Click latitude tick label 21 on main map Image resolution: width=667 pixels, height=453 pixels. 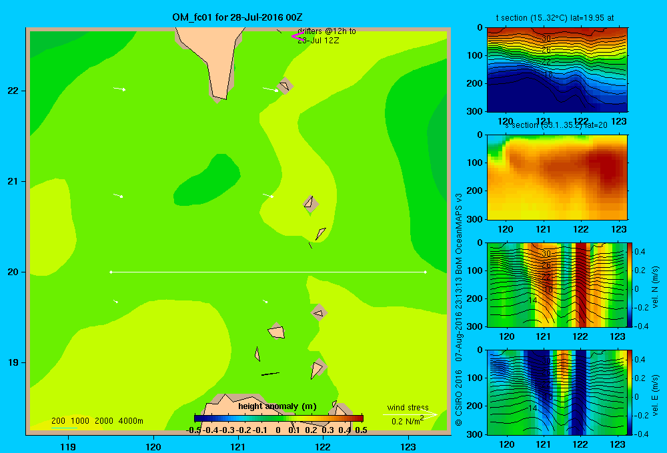pyautogui.click(x=13, y=181)
